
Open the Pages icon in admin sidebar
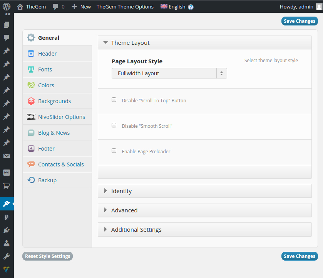coord(7,25)
